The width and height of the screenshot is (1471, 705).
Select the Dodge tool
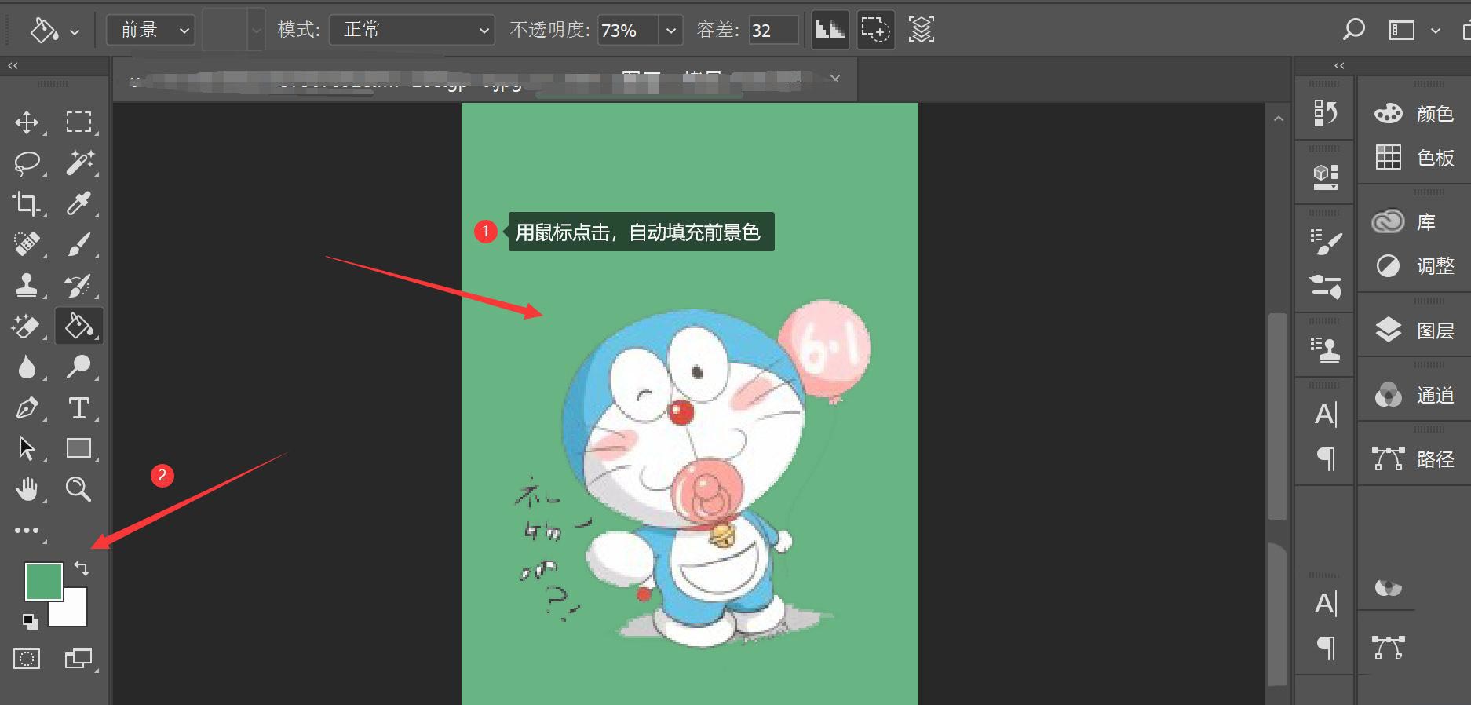tap(79, 367)
